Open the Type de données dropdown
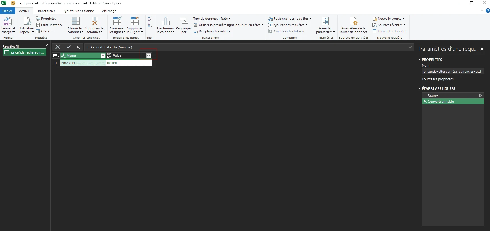490x231 pixels. point(212,19)
